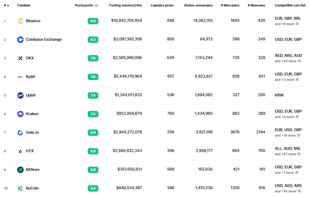Click the Upbit logo icon
This screenshot has width=310, height=197.
coord(20,95)
